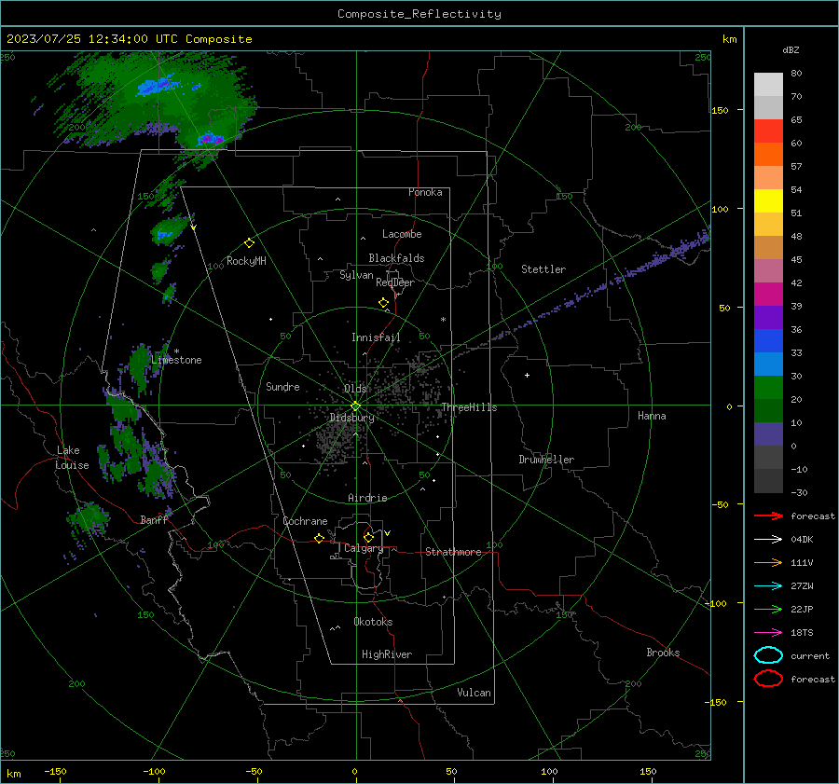Click the yellow diamond marker under Cochrane

(319, 538)
